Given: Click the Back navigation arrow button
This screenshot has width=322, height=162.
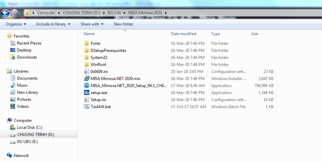Looking at the screenshot, I should tap(5, 13).
